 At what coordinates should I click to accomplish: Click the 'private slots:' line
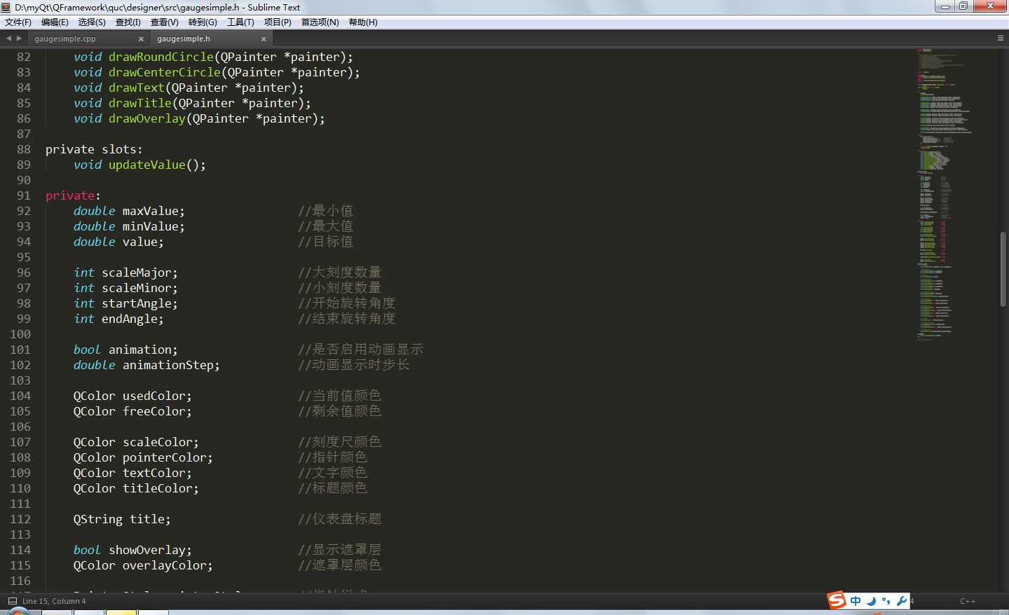click(x=94, y=149)
